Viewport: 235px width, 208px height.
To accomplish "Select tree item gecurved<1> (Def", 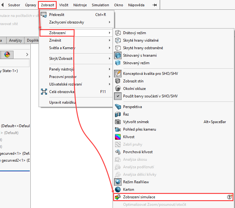I will tap(15, 153).
